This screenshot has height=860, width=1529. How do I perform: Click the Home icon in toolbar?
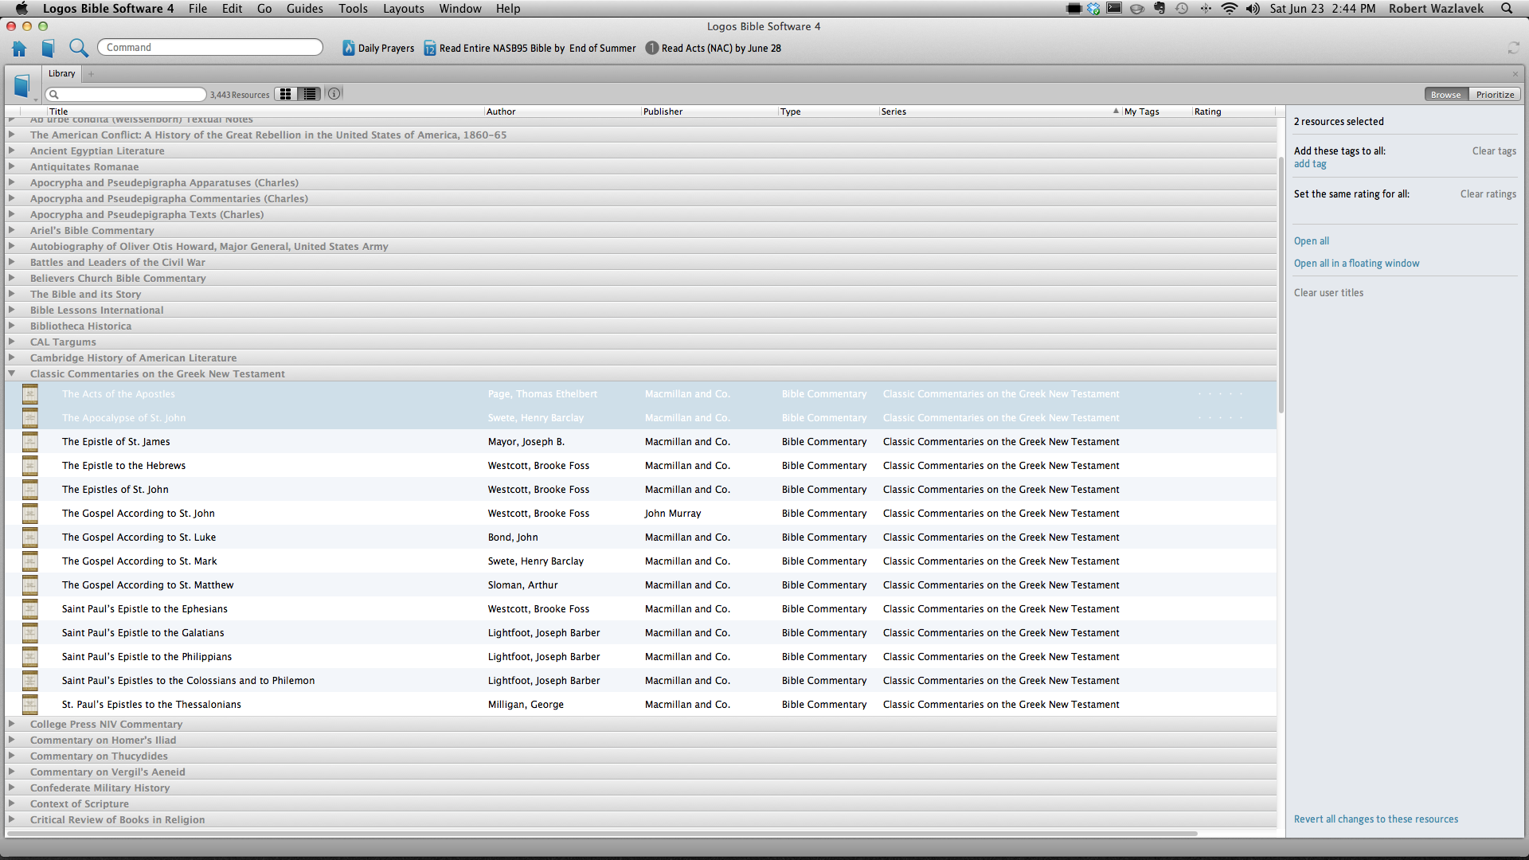point(19,49)
